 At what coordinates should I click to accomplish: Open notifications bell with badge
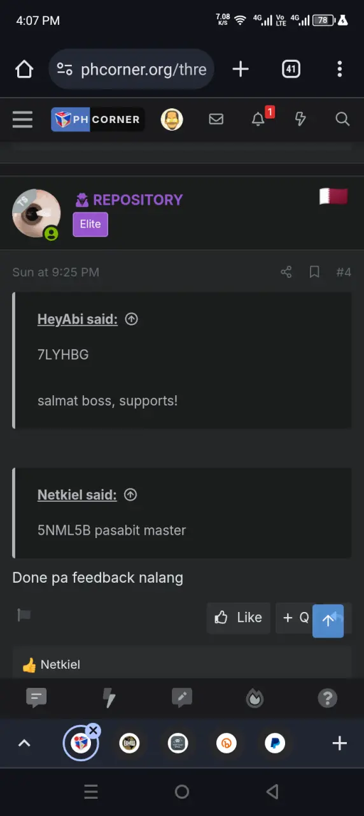click(258, 119)
